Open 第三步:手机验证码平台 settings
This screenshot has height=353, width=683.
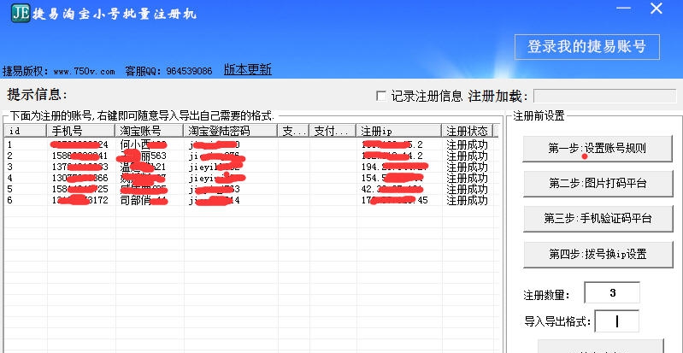click(x=598, y=218)
